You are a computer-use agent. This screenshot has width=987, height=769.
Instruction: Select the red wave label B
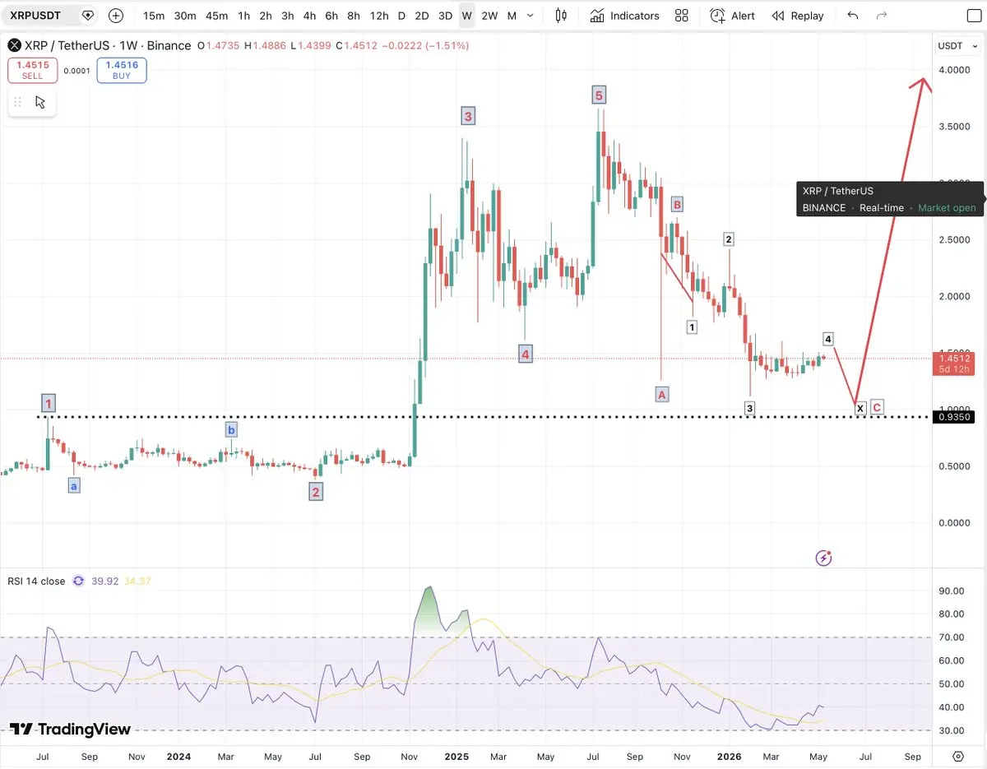click(677, 204)
